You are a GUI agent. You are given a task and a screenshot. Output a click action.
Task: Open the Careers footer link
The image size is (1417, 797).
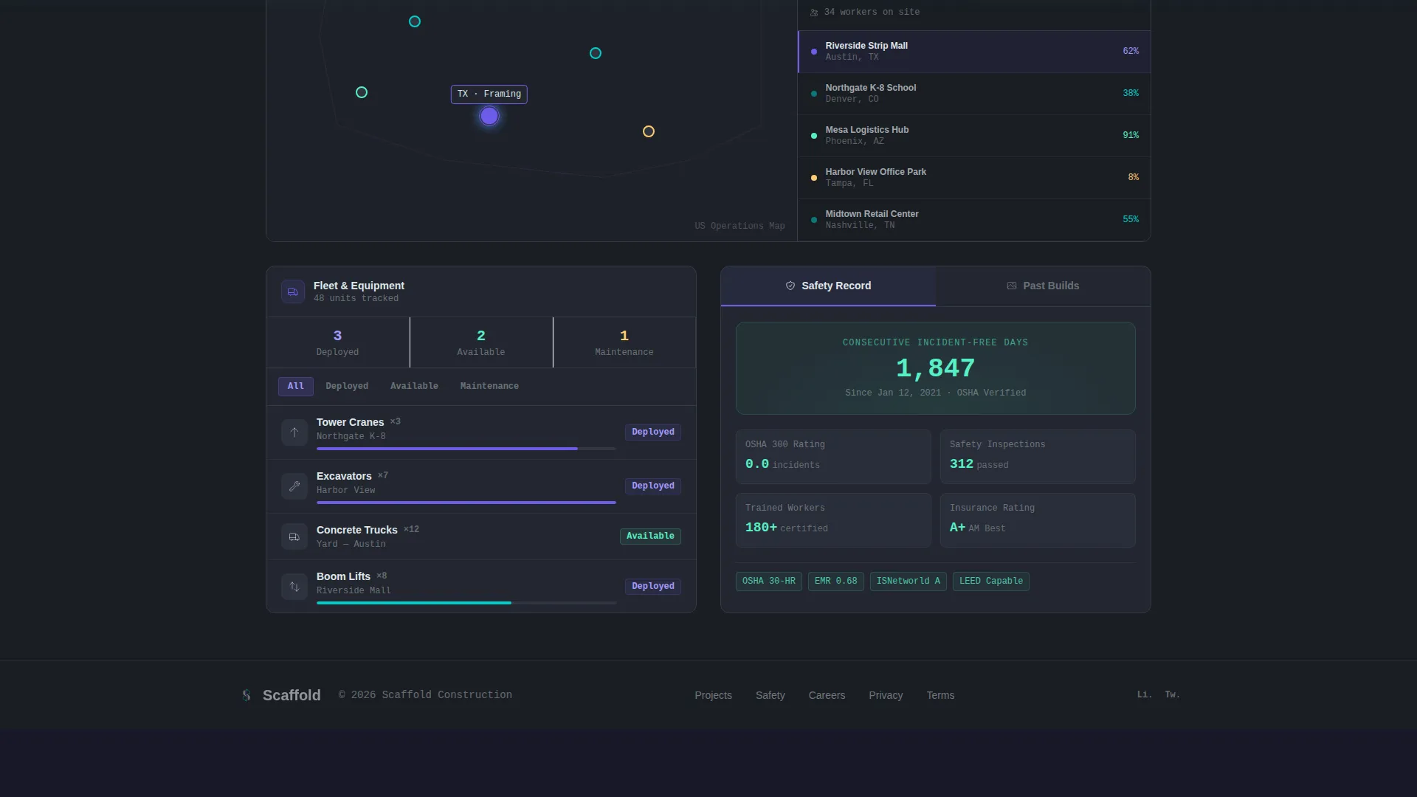point(827,695)
